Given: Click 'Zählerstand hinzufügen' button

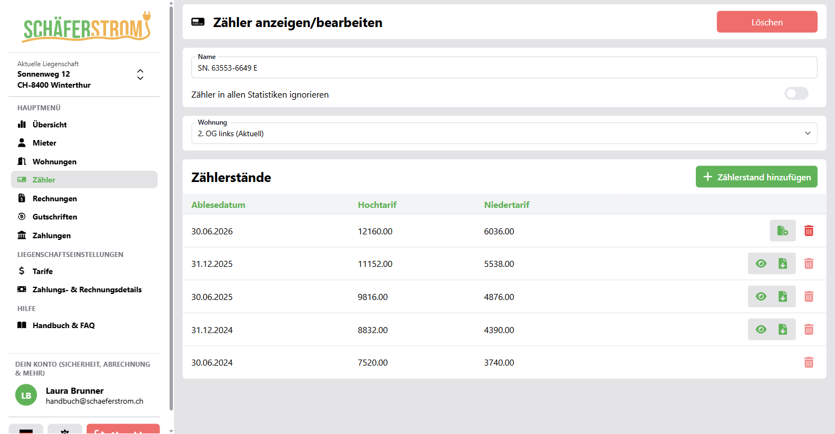Looking at the screenshot, I should tap(757, 177).
